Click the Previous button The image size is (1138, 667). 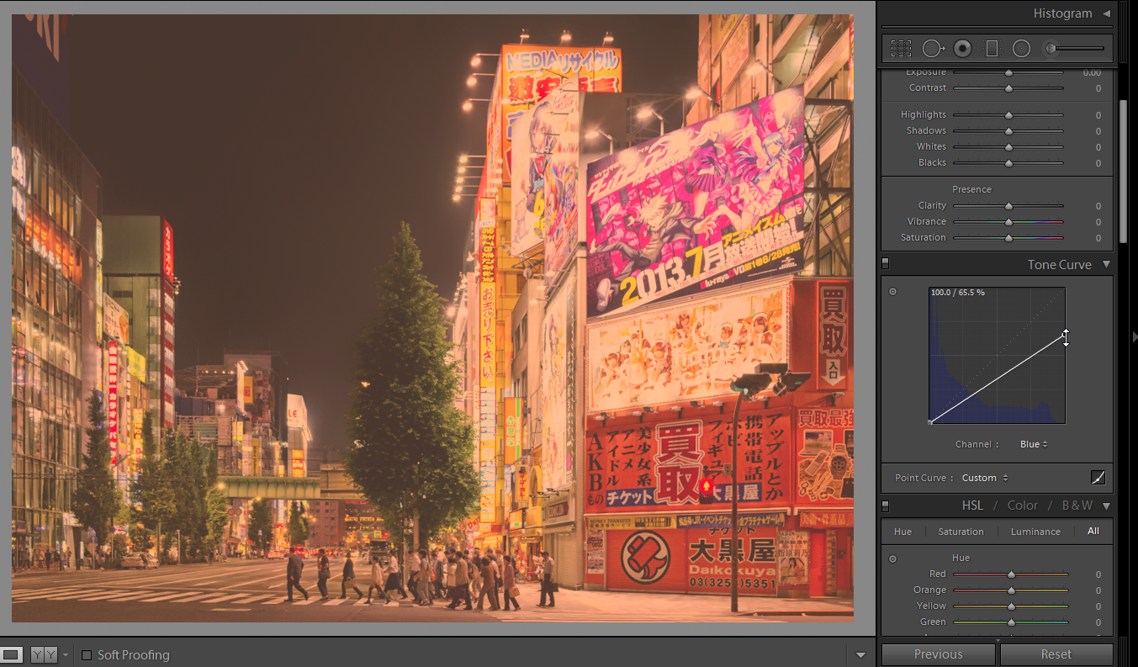939,654
